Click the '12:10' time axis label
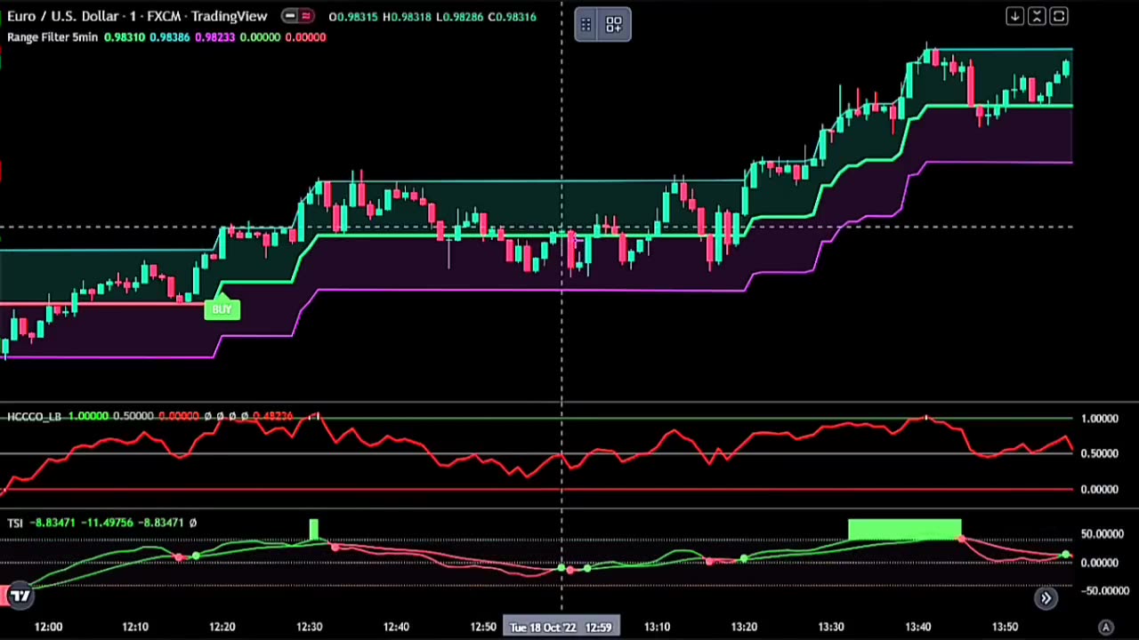Image resolution: width=1139 pixels, height=640 pixels. (135, 627)
